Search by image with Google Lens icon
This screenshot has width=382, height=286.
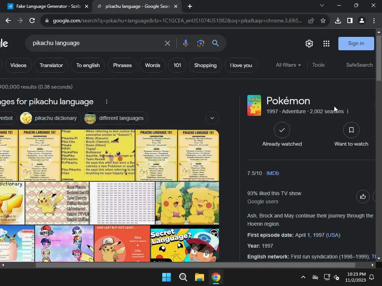200,43
